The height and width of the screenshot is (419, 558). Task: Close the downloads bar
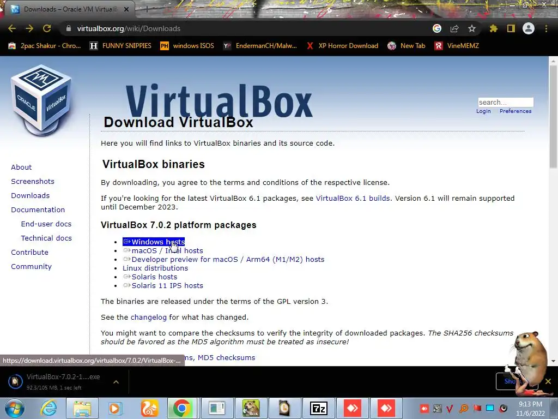(x=548, y=381)
